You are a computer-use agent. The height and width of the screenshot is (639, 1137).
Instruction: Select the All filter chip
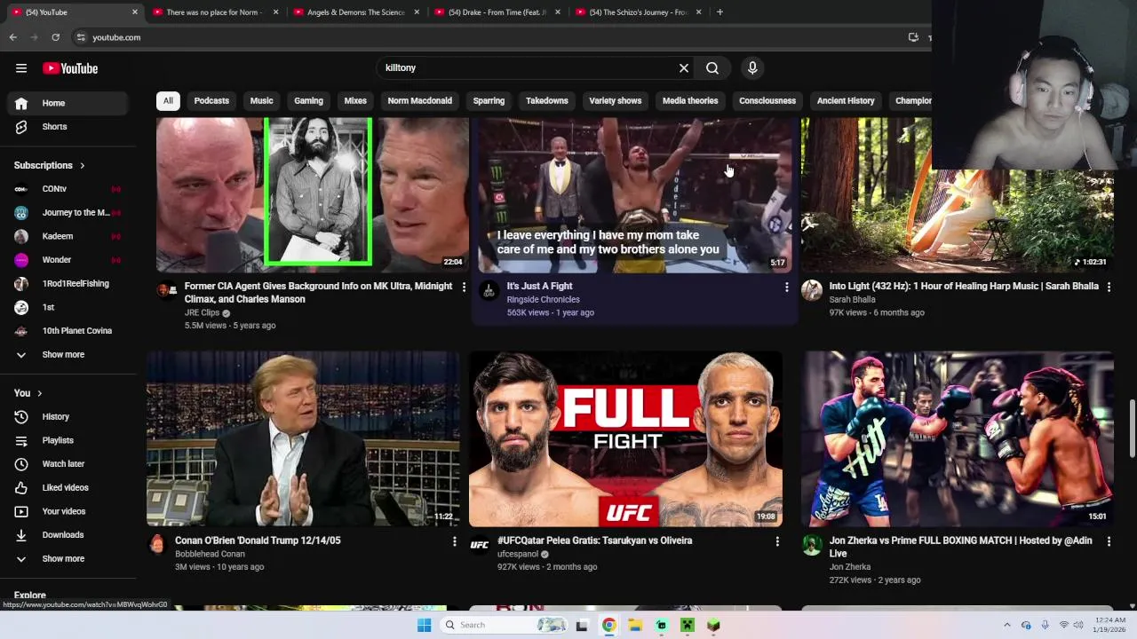pos(168,100)
